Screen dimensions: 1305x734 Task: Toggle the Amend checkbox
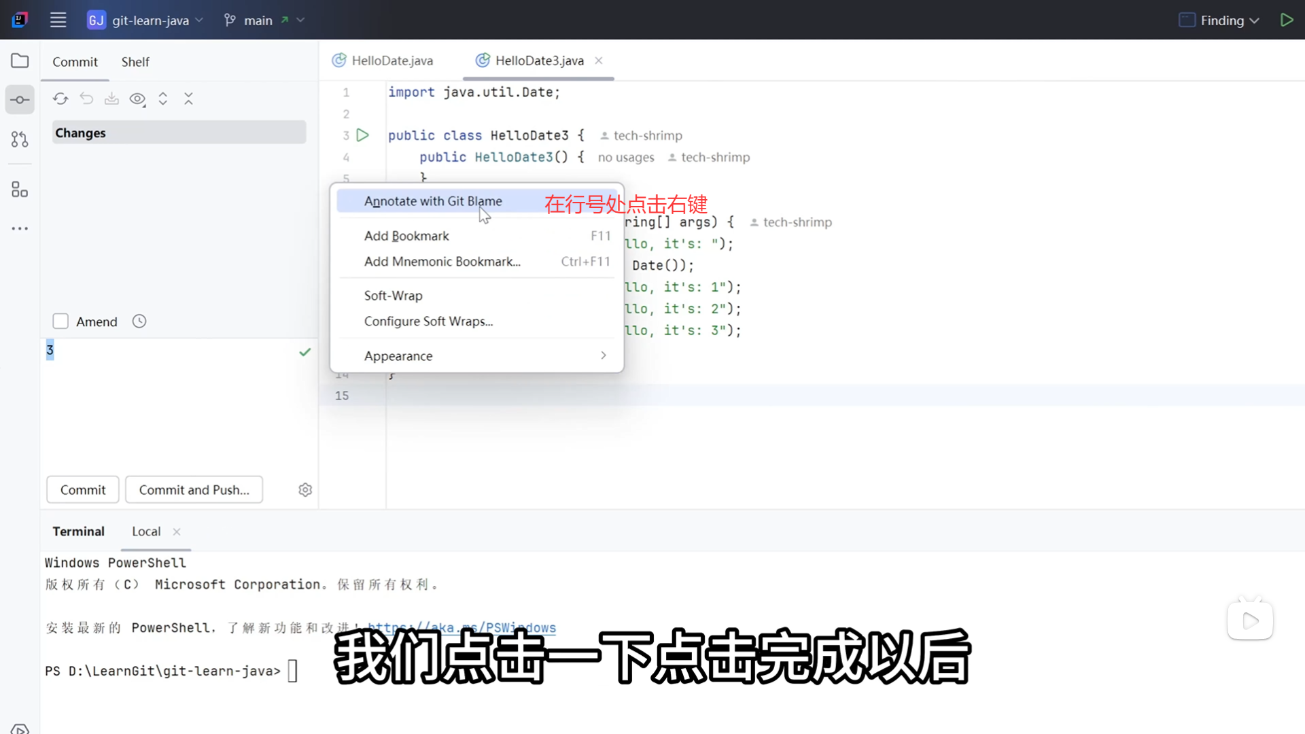60,321
